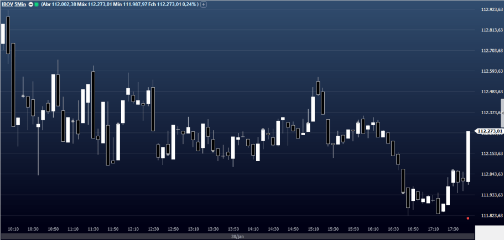The image size is (504, 240).
Task: Click the red dot marker near bottom right
Action: pos(468,218)
